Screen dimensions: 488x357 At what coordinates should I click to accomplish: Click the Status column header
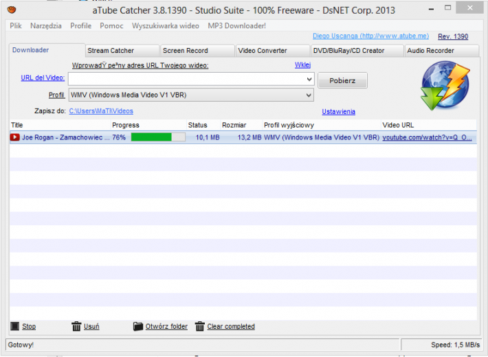click(x=203, y=125)
